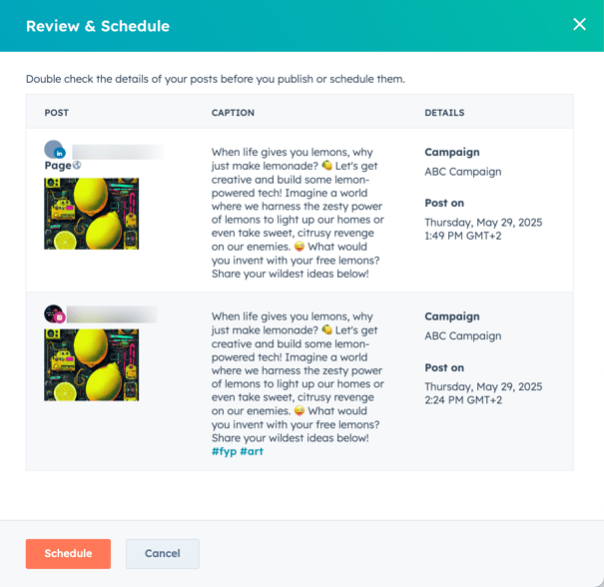Close the Review & Schedule dialog
604x587 pixels.
[579, 25]
